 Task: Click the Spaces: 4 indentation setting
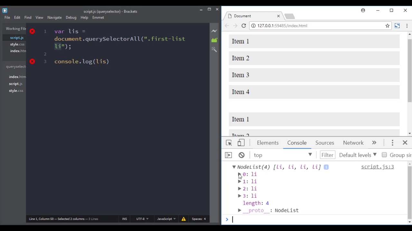click(x=199, y=219)
